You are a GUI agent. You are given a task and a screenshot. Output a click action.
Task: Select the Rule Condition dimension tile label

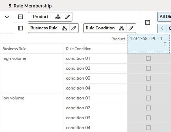pos(100,28)
